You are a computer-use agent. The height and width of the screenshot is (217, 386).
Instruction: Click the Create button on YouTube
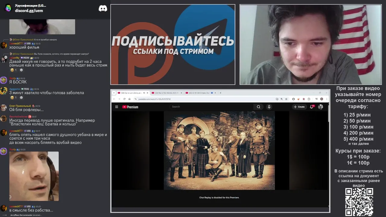pyautogui.click(x=299, y=107)
